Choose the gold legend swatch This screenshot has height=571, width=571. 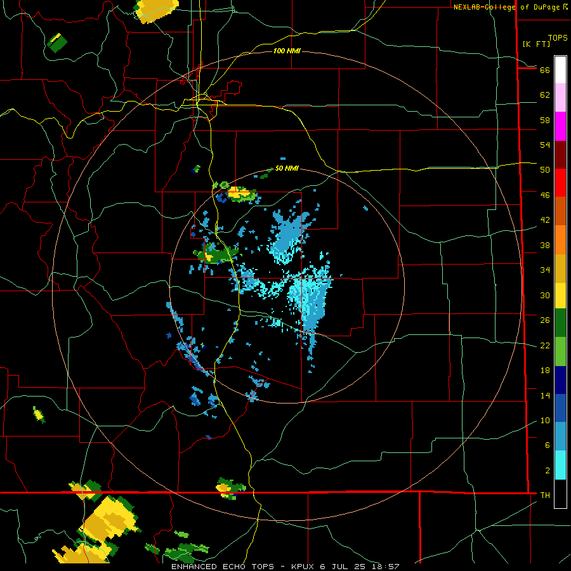click(560, 268)
